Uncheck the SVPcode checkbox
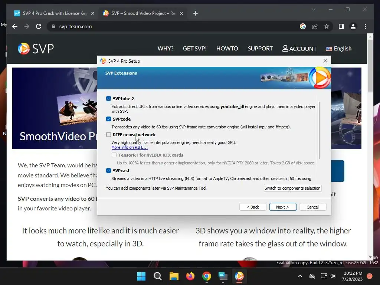Image resolution: width=380 pixels, height=285 pixels. (108, 119)
